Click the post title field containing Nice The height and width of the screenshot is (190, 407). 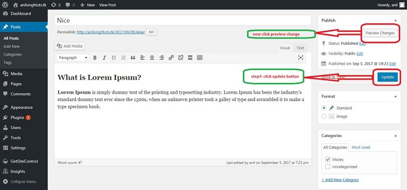(183, 20)
